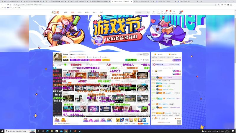Viewport: 236px width, 133px height.
Task: Click the rightmost option above video top-right
Action: pyautogui.click(x=146, y=60)
